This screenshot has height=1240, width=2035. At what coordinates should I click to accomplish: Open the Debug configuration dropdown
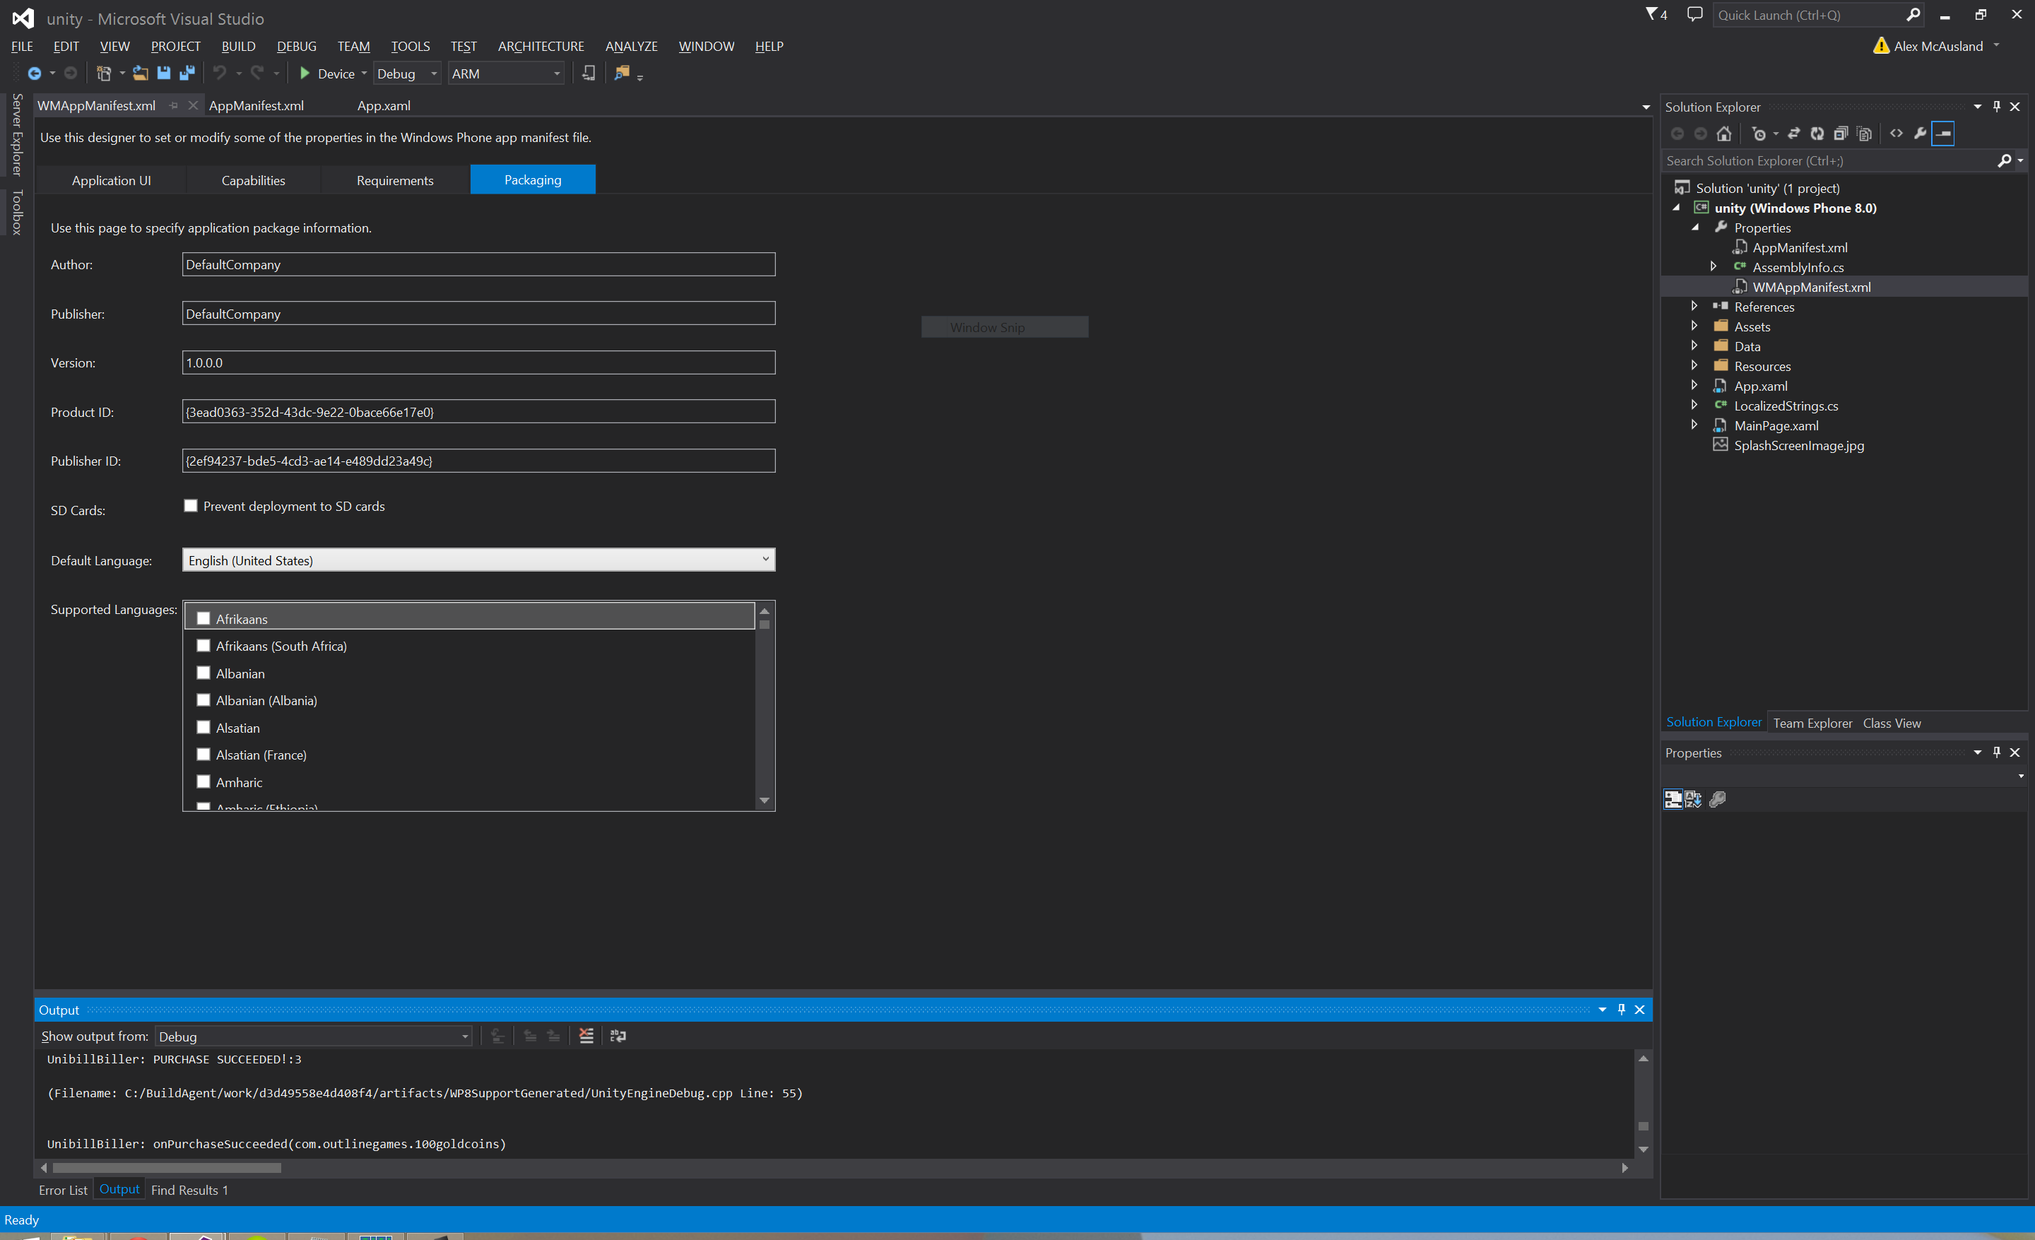click(x=407, y=73)
